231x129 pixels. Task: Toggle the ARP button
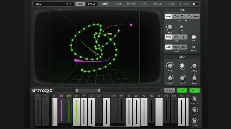click(x=182, y=90)
